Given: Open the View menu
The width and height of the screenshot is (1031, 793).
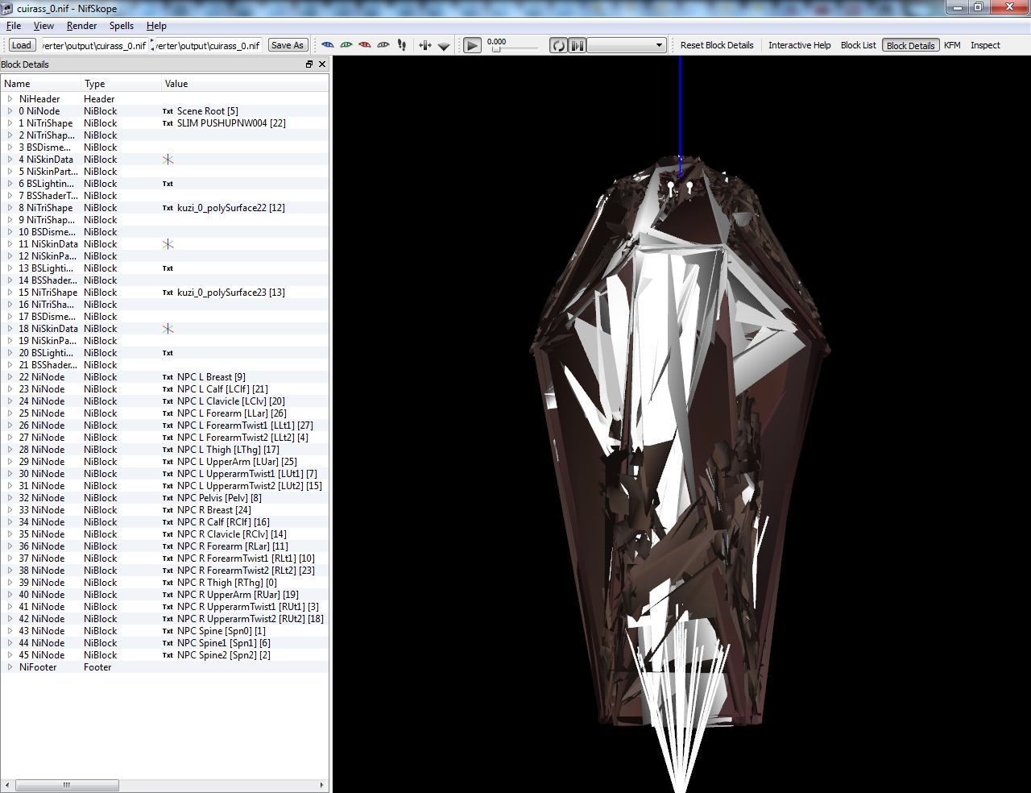Looking at the screenshot, I should point(43,26).
